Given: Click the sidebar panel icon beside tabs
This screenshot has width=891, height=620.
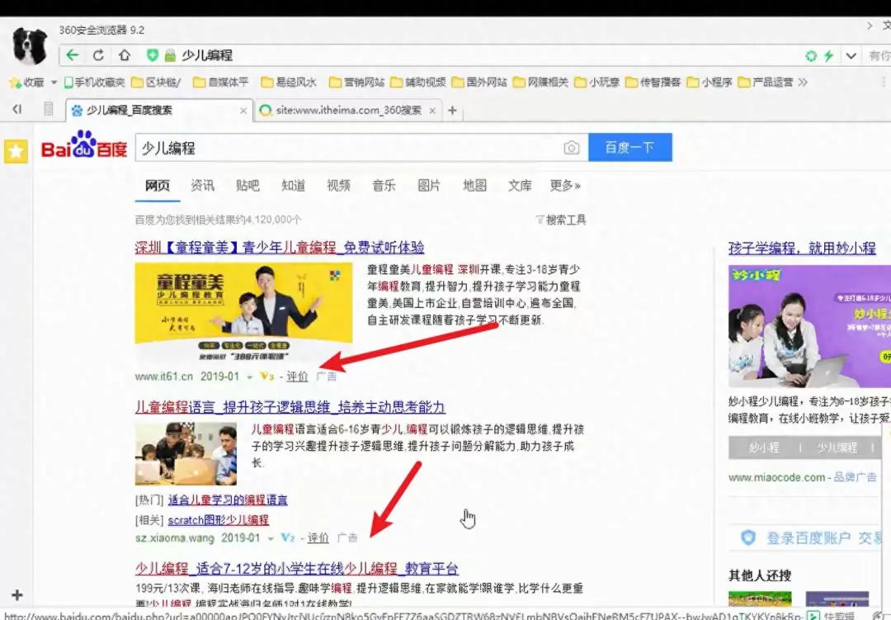Looking at the screenshot, I should click(49, 109).
